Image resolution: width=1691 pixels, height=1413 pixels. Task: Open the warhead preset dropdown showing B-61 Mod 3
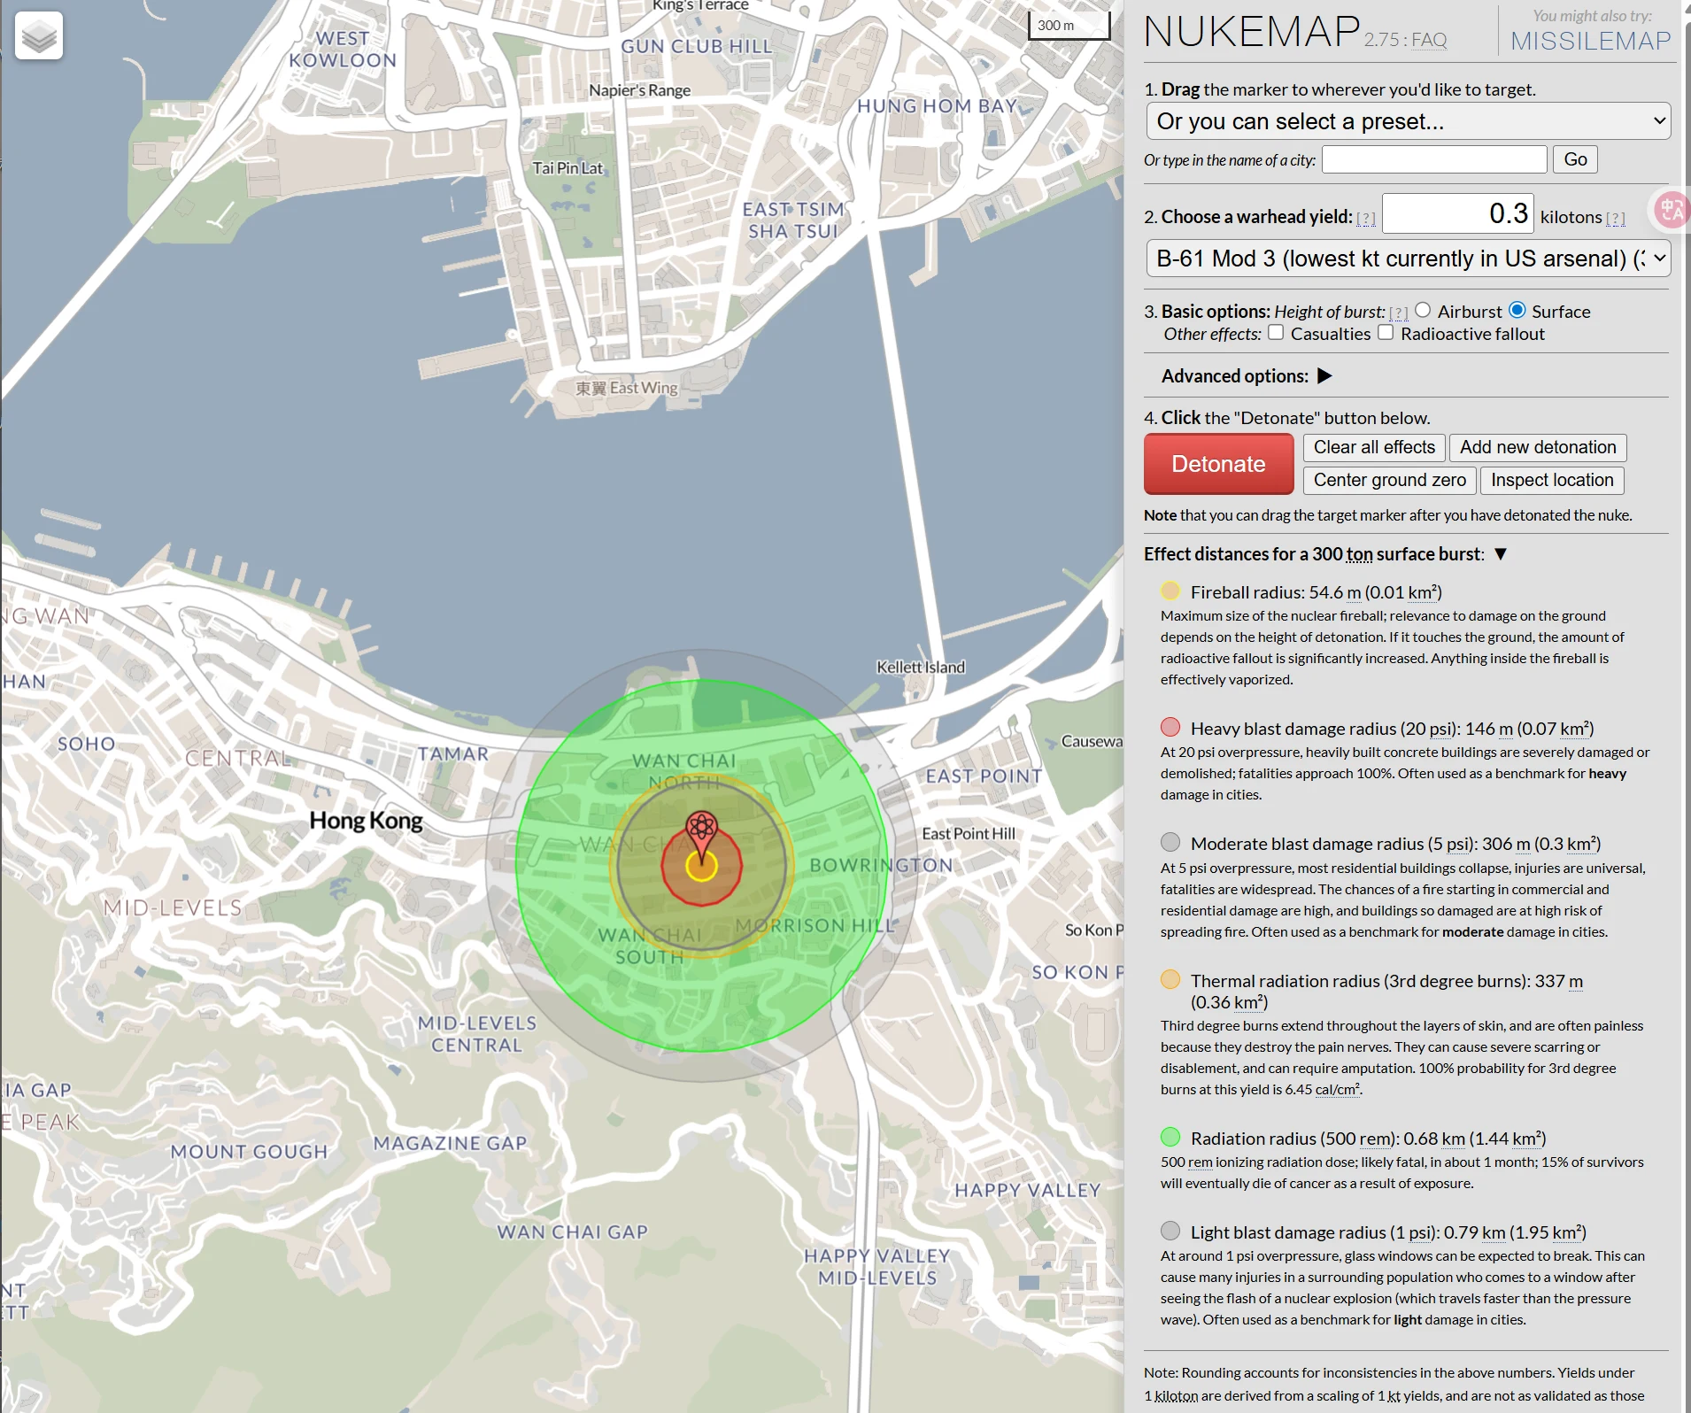click(1408, 259)
